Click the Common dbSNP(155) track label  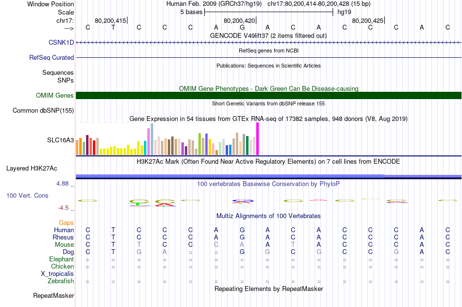(x=43, y=110)
